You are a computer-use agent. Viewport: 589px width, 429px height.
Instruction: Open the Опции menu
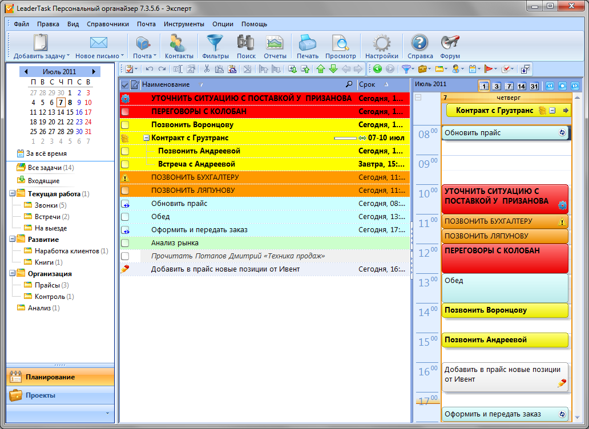point(223,24)
